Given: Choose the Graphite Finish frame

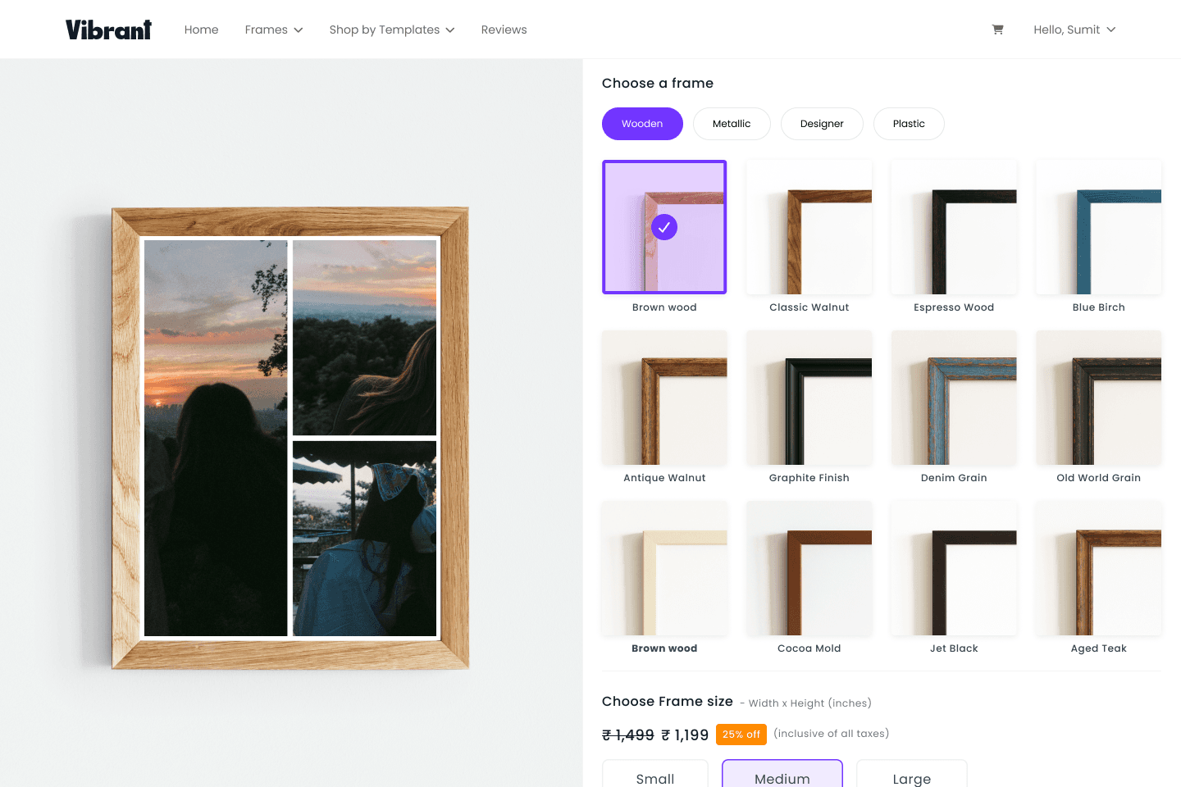Looking at the screenshot, I should [809, 398].
